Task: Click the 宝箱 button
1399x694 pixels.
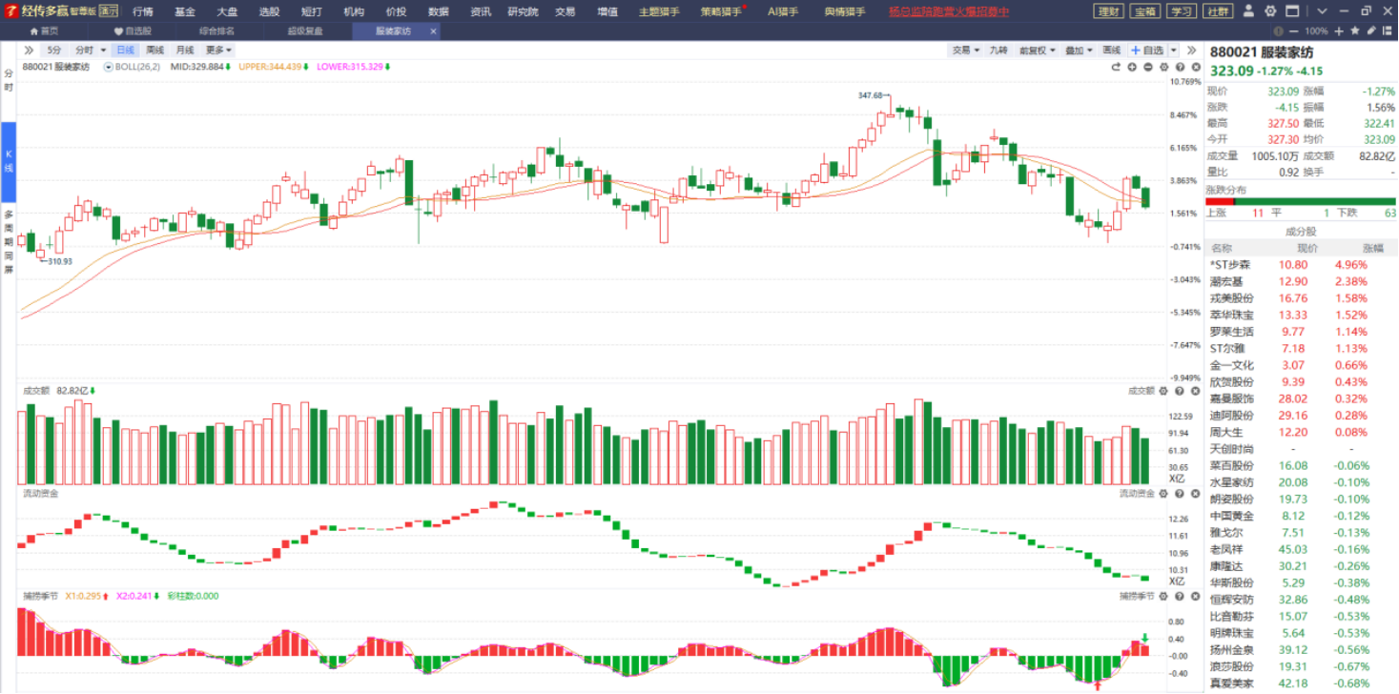Action: coord(1144,11)
